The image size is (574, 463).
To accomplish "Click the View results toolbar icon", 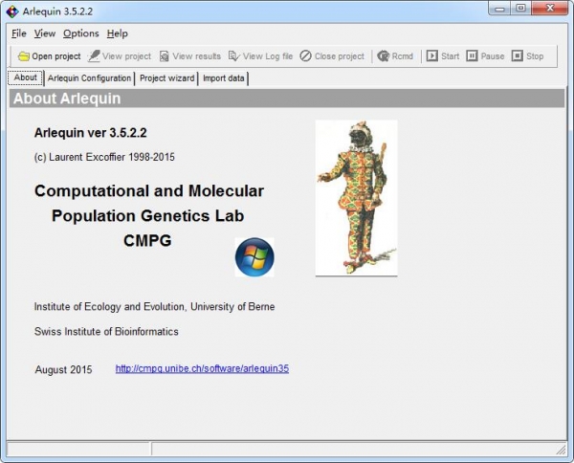I will 165,56.
